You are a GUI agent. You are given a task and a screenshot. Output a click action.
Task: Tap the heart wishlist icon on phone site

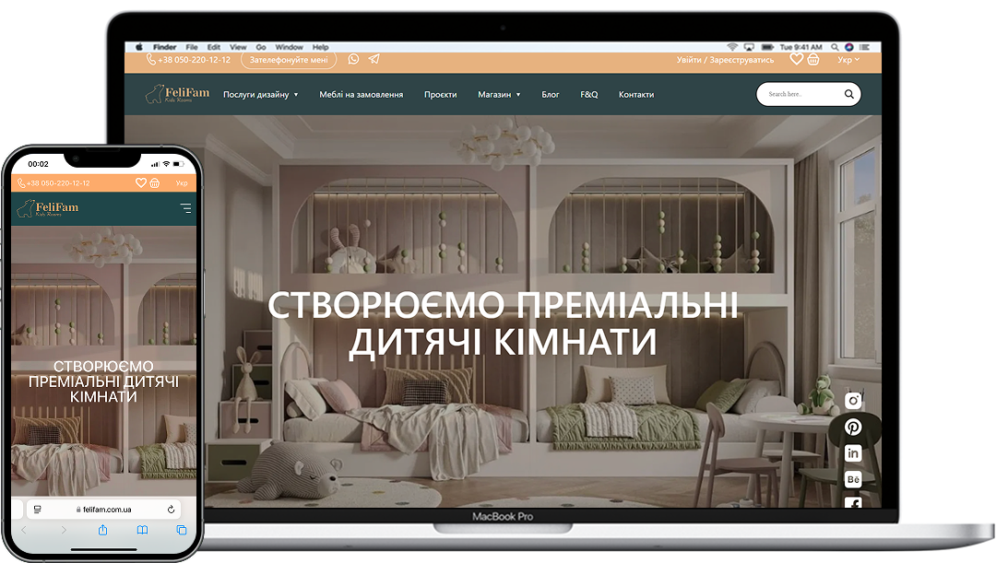pos(141,183)
